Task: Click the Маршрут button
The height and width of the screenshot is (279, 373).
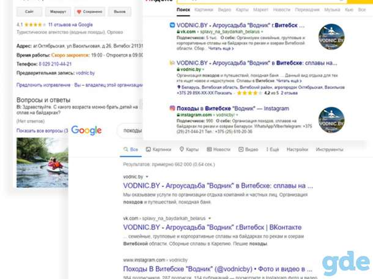Action: click(58, 12)
